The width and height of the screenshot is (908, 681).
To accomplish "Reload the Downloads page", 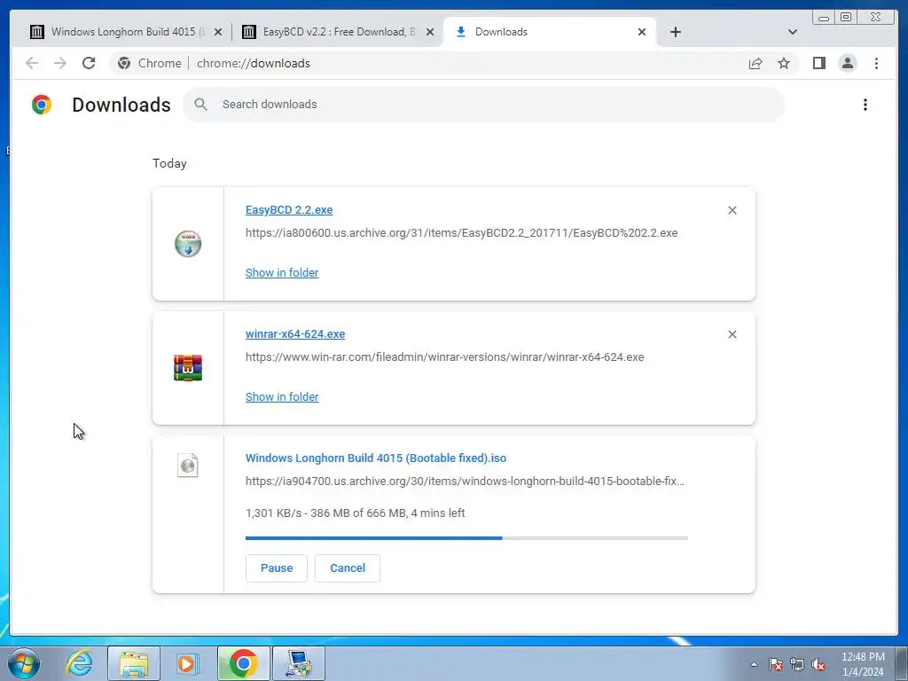I will click(x=89, y=63).
